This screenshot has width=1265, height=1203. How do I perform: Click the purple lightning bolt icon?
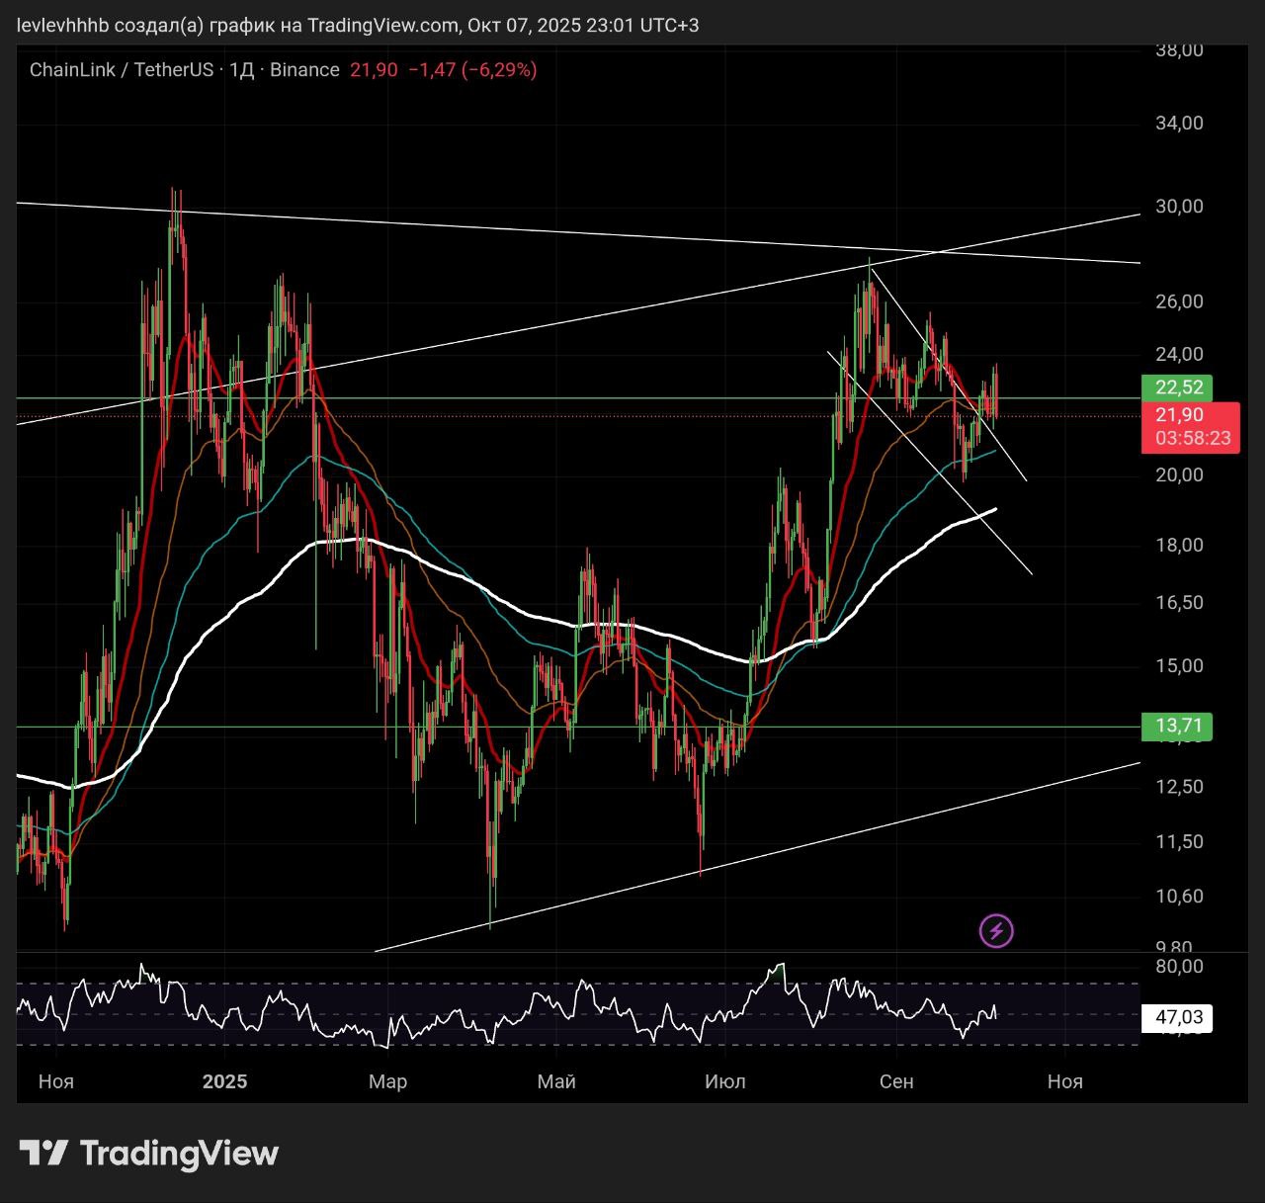pyautogui.click(x=995, y=930)
